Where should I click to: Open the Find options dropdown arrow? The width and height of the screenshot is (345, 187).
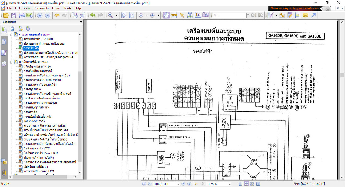(248, 15)
